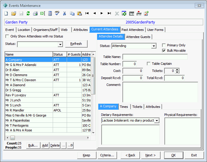
Task: Click the Criteria... button
Action: click(x=107, y=155)
